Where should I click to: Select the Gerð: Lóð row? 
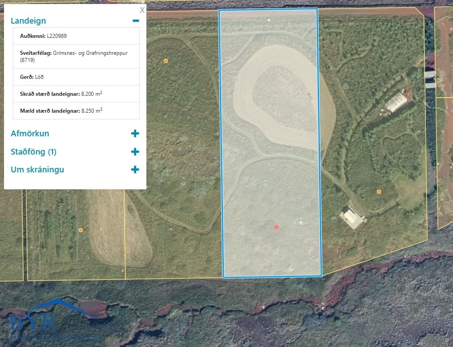point(76,77)
